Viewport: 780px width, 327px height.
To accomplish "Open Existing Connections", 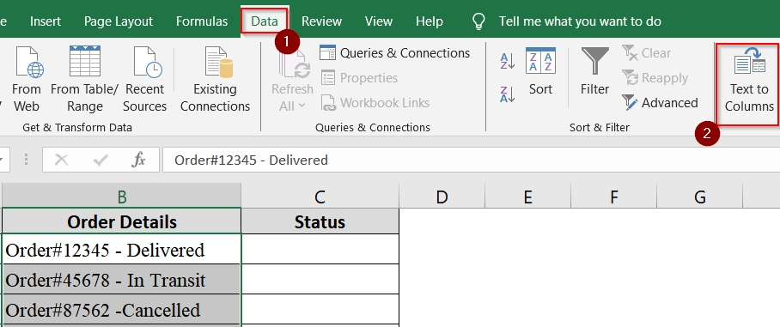I will (x=215, y=80).
